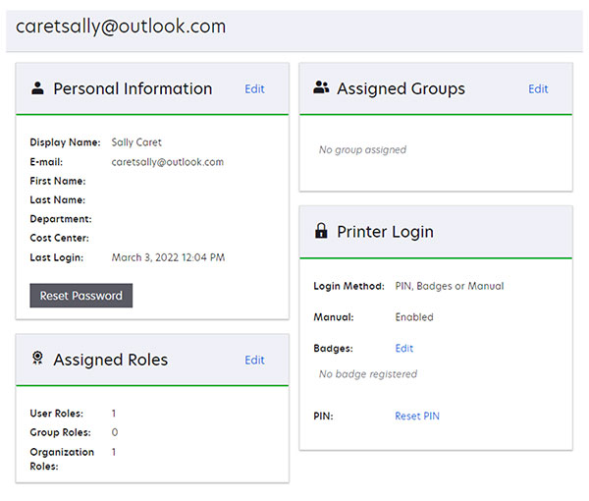This screenshot has width=589, height=501.
Task: Click the Last Login date value
Action: [168, 257]
